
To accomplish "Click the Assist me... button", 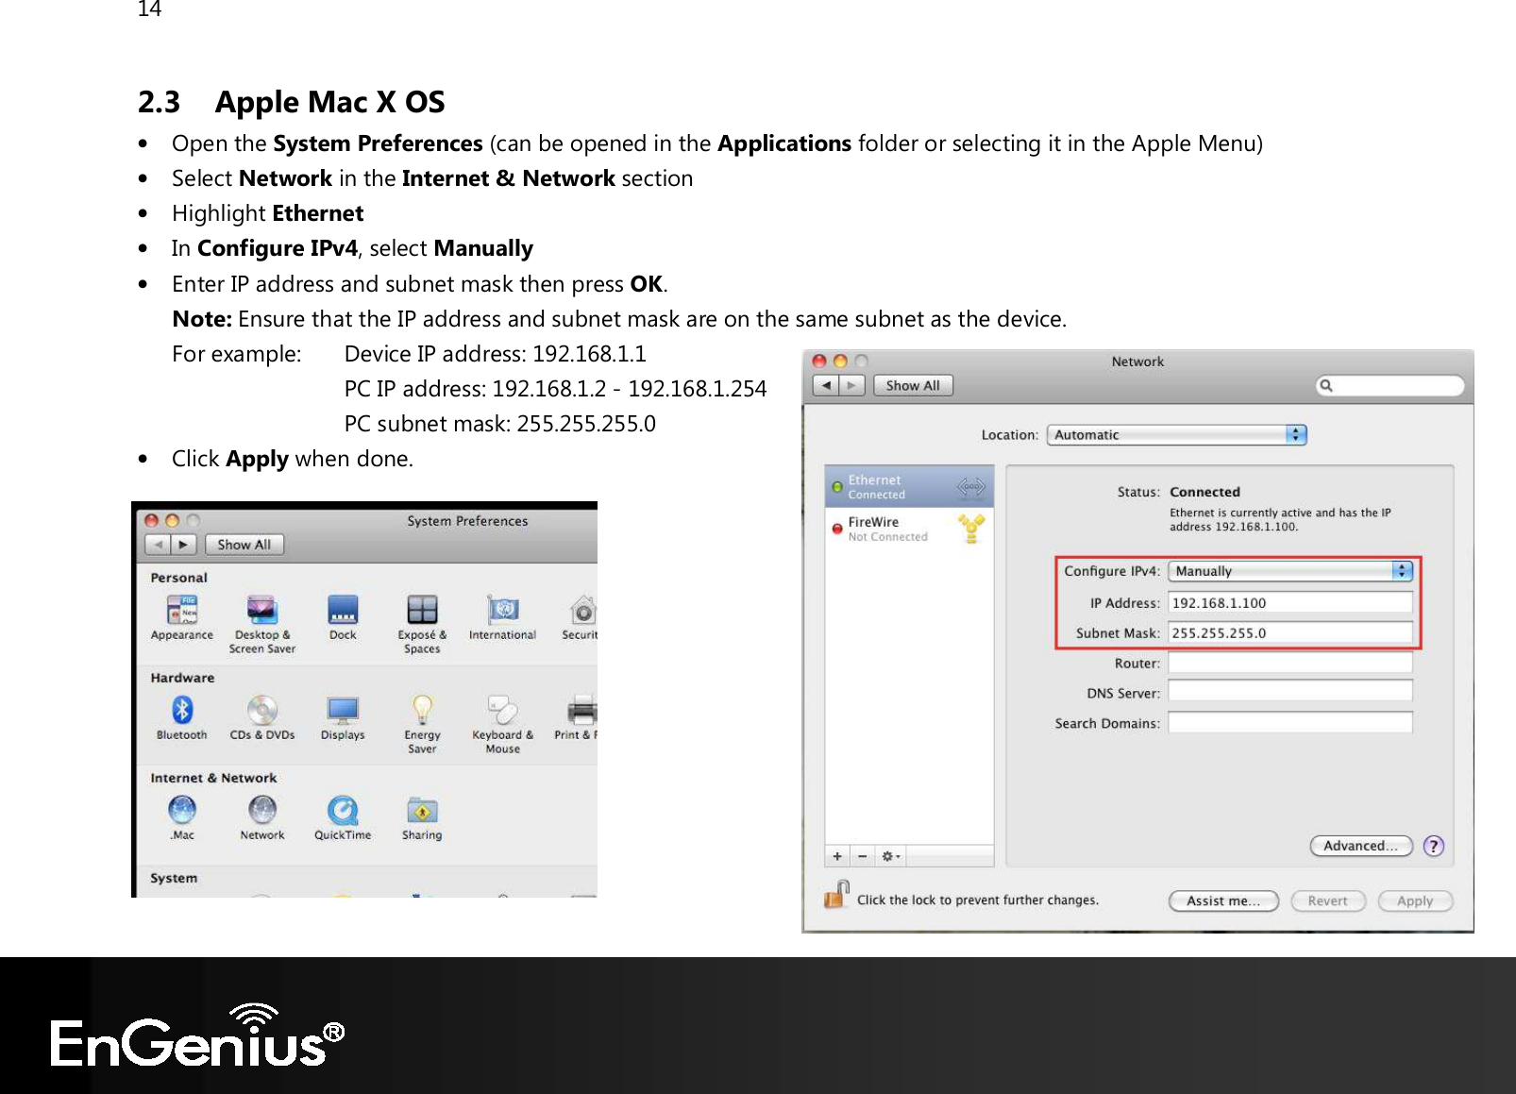I will click(x=1223, y=900).
